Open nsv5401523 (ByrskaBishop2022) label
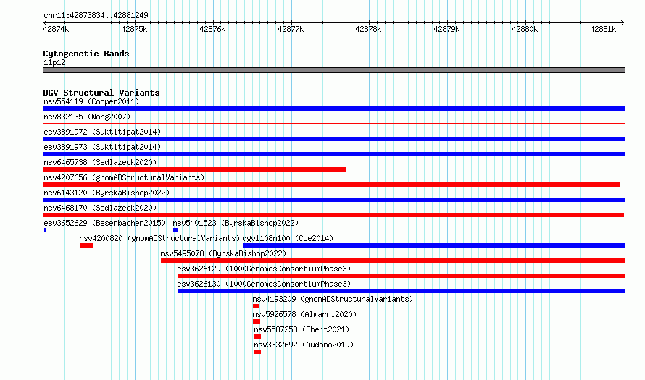The image size is (645, 380). click(x=236, y=223)
